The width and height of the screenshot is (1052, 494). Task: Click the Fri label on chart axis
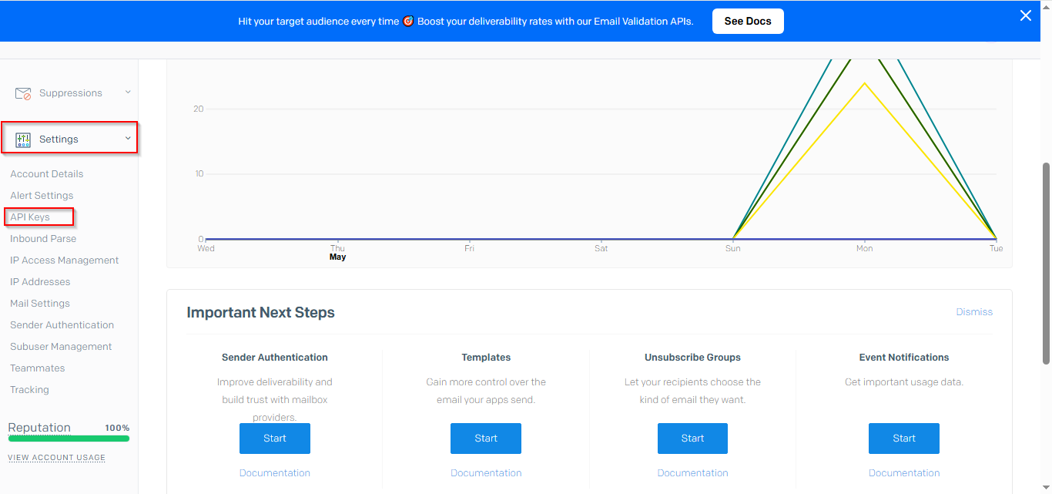[x=469, y=248]
